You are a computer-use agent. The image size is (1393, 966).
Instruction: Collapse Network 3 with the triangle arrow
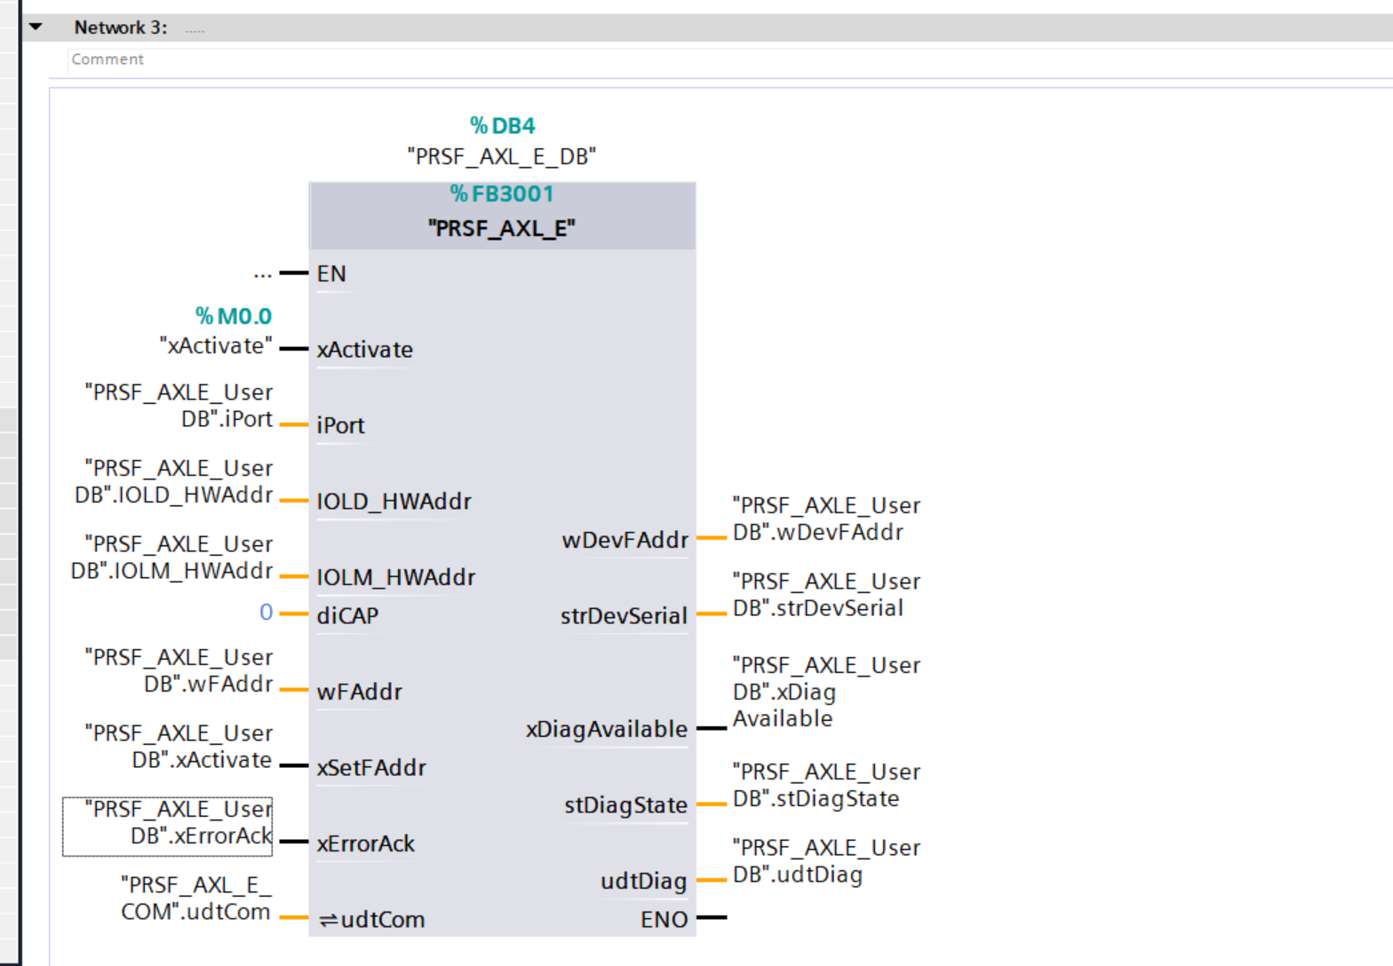coord(36,27)
